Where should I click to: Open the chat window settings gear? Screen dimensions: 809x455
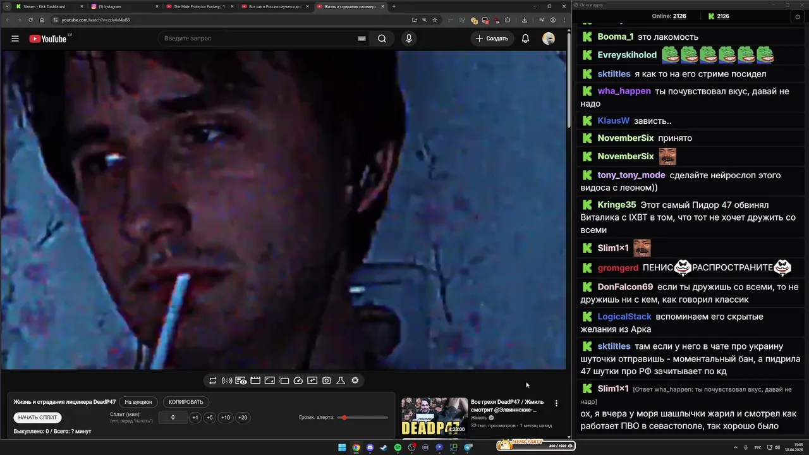[x=798, y=17]
